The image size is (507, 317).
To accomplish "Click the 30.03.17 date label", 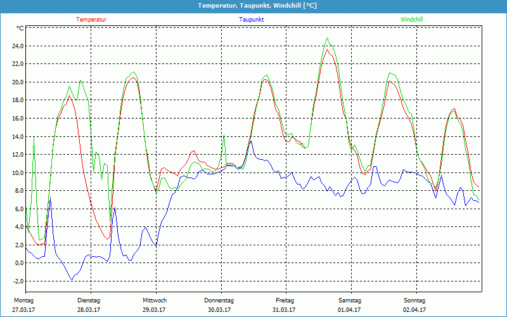I will tap(219, 310).
